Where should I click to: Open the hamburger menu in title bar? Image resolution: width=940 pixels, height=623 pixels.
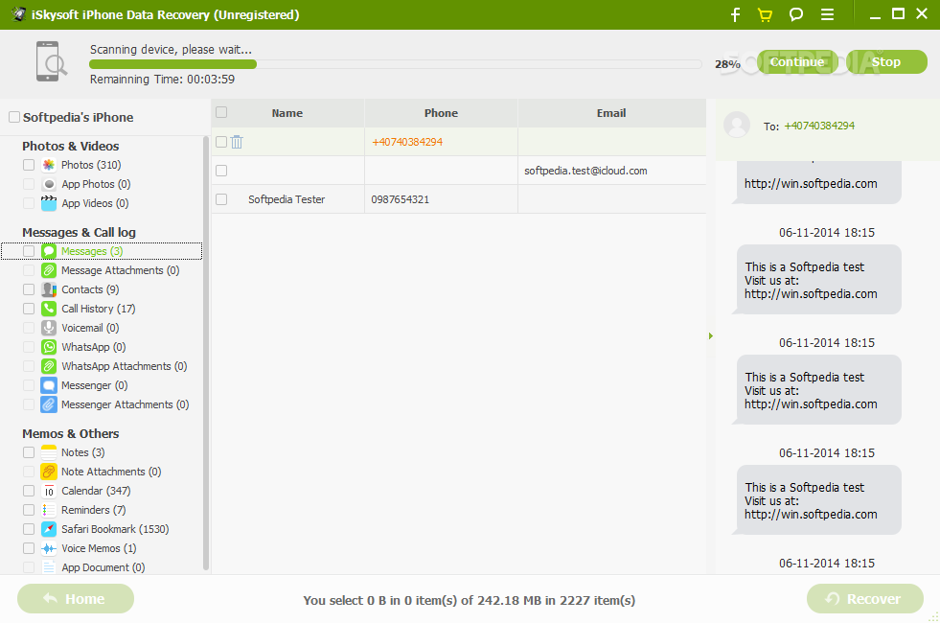pos(827,14)
